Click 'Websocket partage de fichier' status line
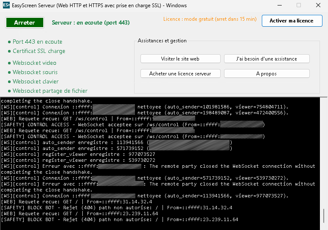 pyautogui.click(x=48, y=91)
